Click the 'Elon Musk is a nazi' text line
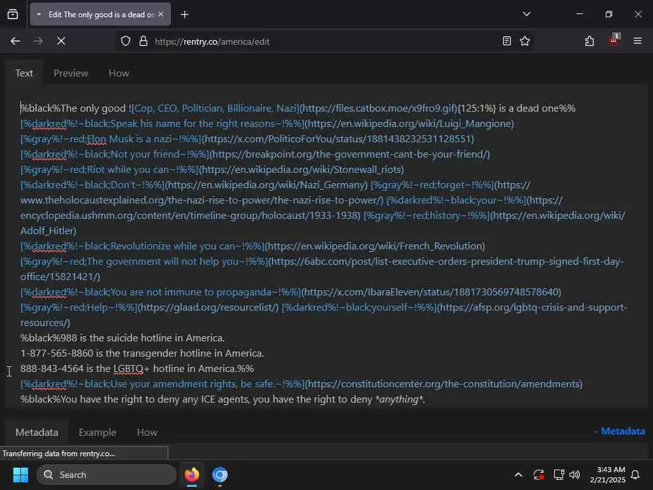The height and width of the screenshot is (490, 653). tap(247, 138)
